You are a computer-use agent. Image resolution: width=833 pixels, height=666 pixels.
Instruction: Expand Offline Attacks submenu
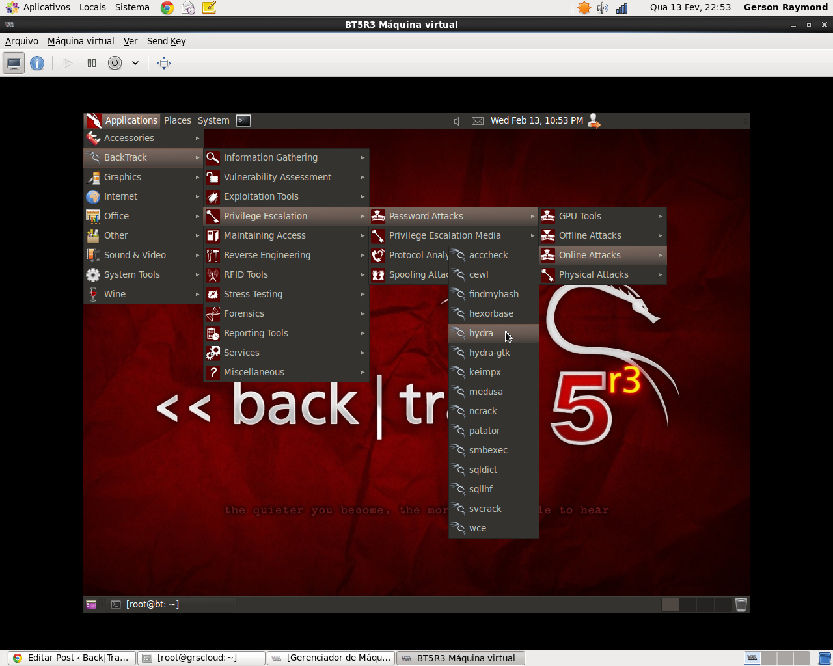tap(603, 235)
